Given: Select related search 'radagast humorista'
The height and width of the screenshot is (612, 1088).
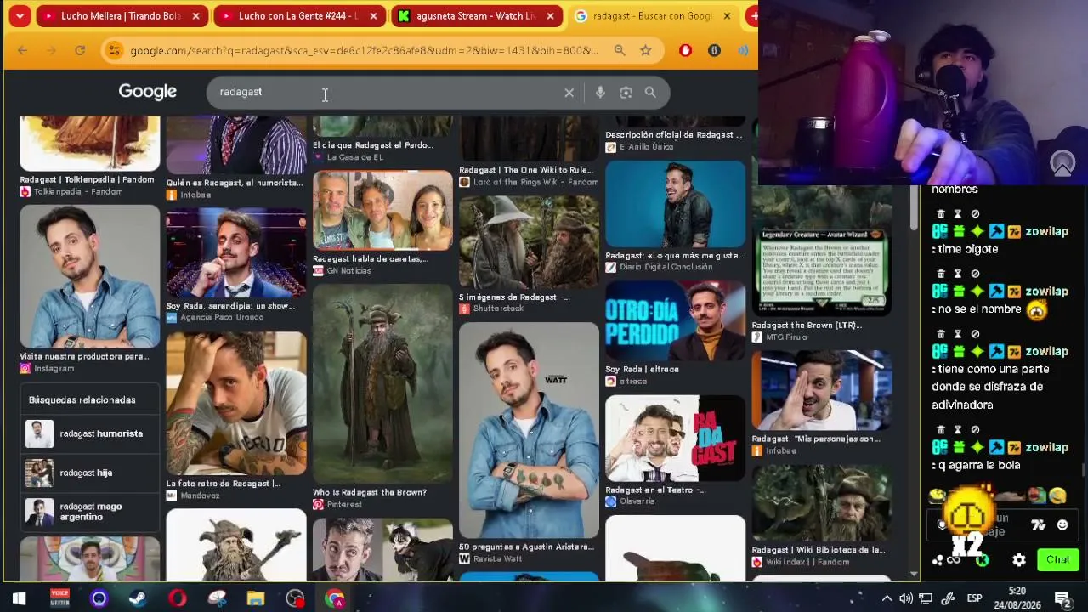Looking at the screenshot, I should coord(89,434).
